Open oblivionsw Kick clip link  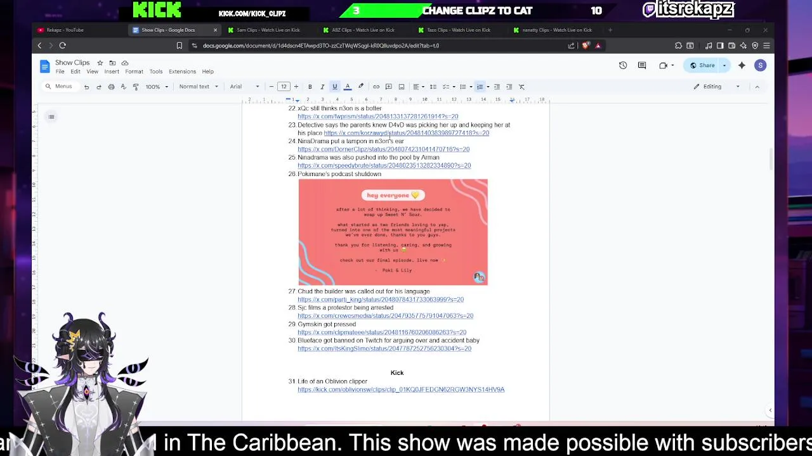tap(401, 389)
